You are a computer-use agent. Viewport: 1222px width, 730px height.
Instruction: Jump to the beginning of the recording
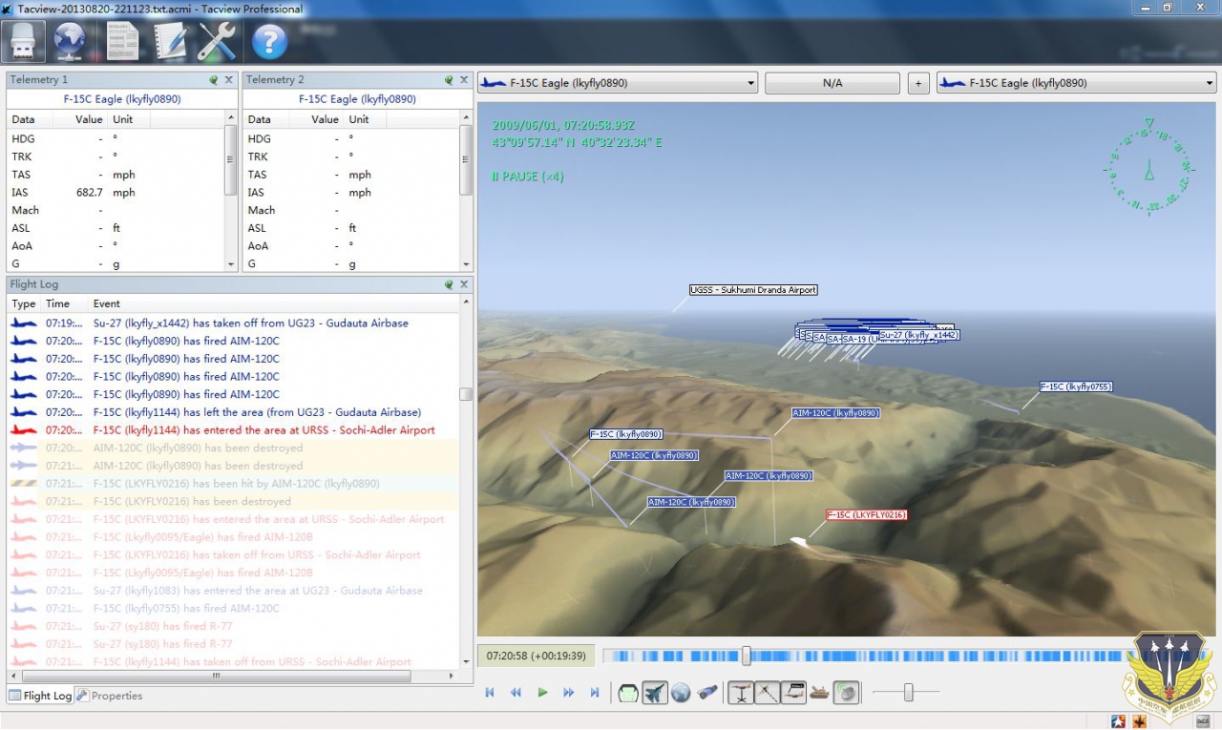(490, 693)
